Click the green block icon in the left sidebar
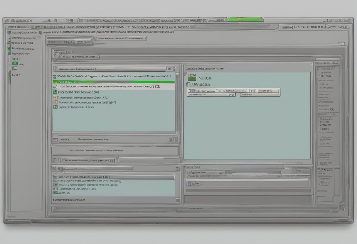Image resolution: width=357 pixels, height=244 pixels. tap(15, 64)
